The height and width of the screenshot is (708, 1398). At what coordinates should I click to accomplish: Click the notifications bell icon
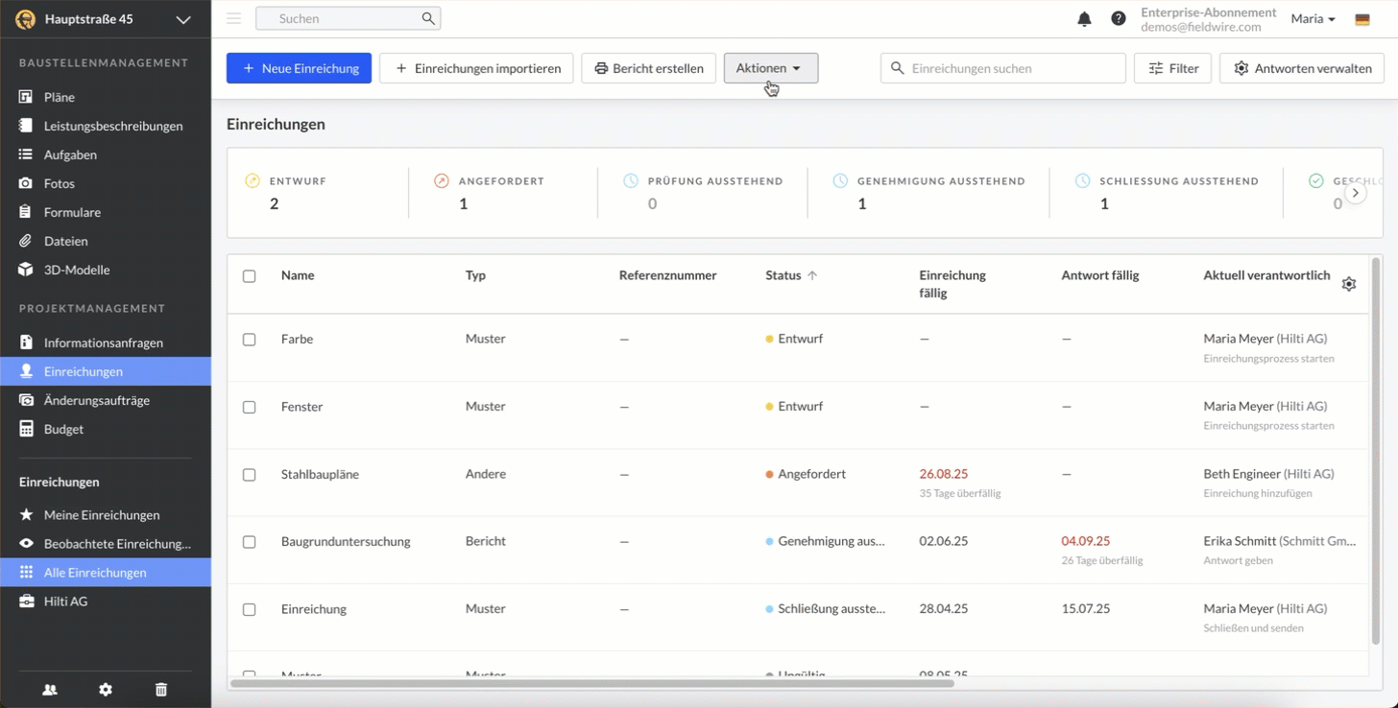click(1084, 19)
